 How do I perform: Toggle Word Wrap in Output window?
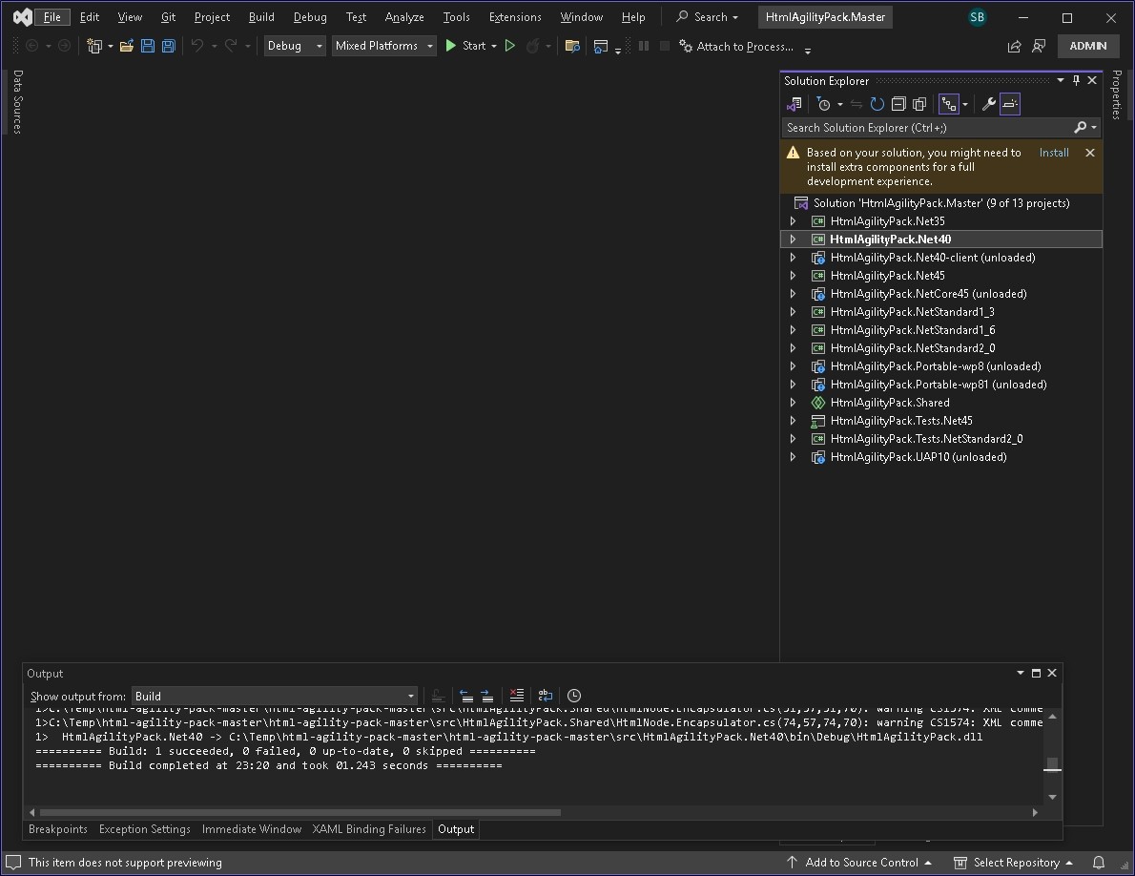(x=546, y=696)
